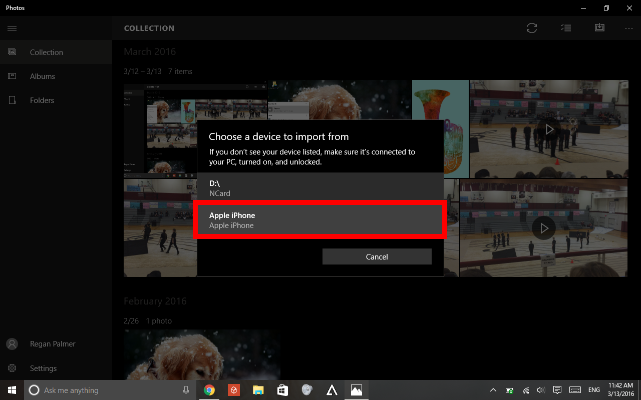The image size is (641, 400).
Task: Click the March 2016 heading
Action: 150,51
